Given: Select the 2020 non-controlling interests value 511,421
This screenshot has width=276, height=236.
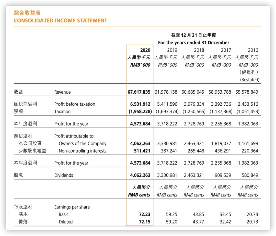Looking at the screenshot, I should [142, 151].
